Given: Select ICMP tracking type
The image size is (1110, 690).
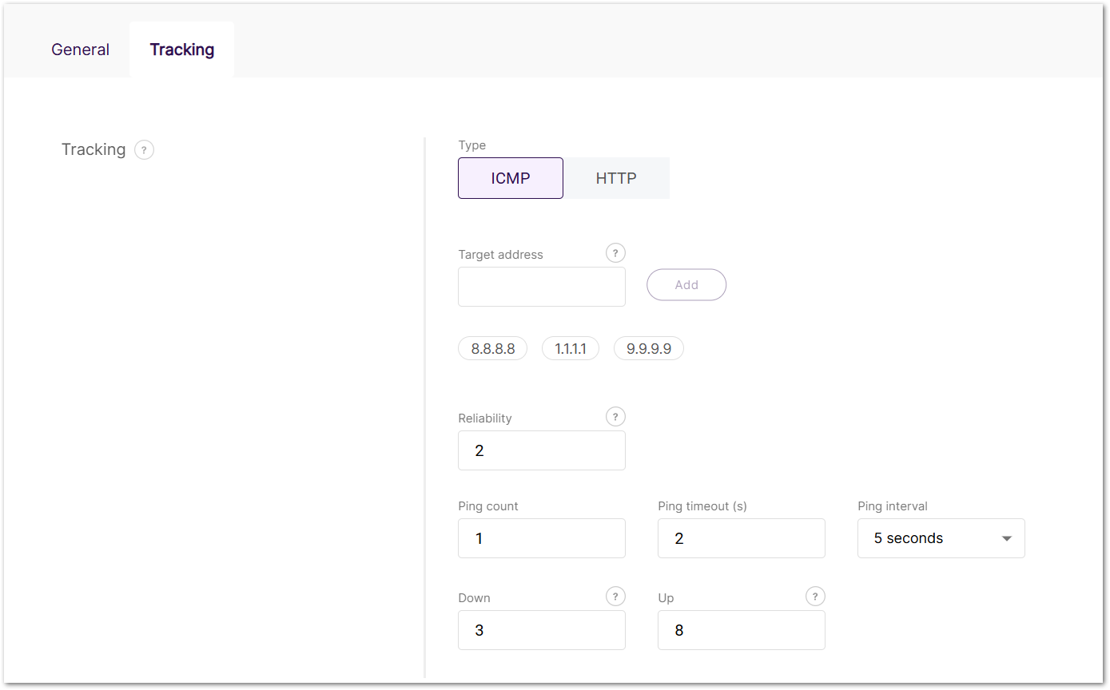Looking at the screenshot, I should pos(510,178).
